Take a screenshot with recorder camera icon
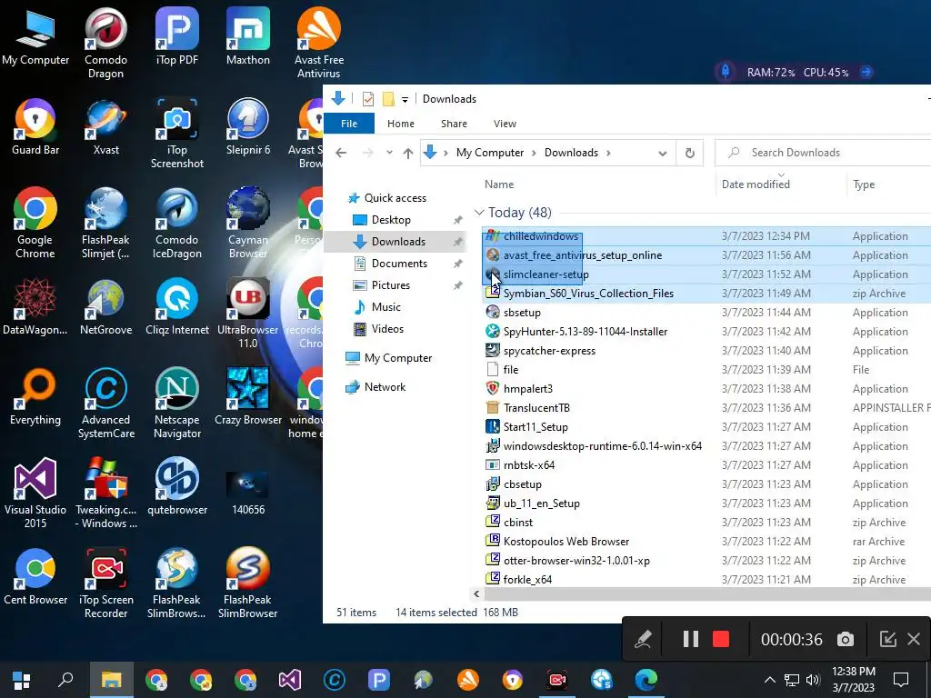 click(x=846, y=639)
